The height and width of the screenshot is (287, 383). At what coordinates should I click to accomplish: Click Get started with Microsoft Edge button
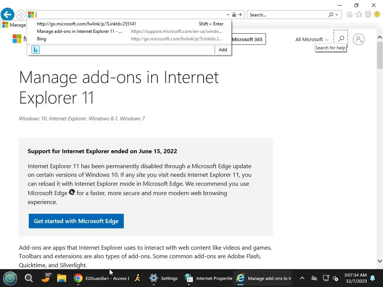tap(76, 221)
